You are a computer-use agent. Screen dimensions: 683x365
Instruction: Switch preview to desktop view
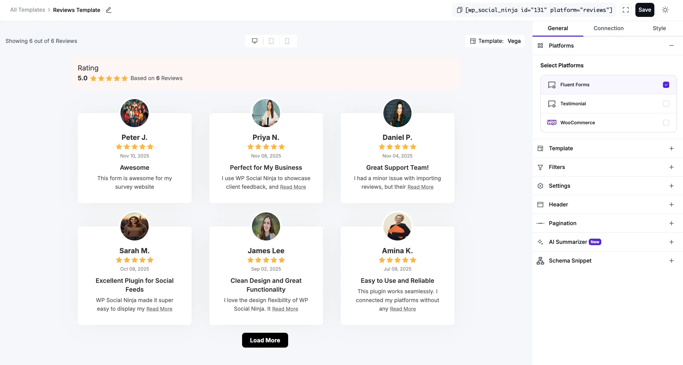pyautogui.click(x=255, y=41)
